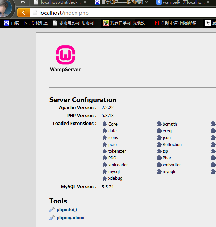This screenshot has width=216, height=227.
Task: Click the wrench icon beside phpmyadmin
Action: (52, 217)
